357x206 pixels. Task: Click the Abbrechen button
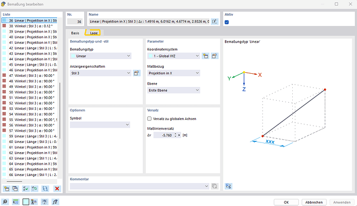pos(314,202)
